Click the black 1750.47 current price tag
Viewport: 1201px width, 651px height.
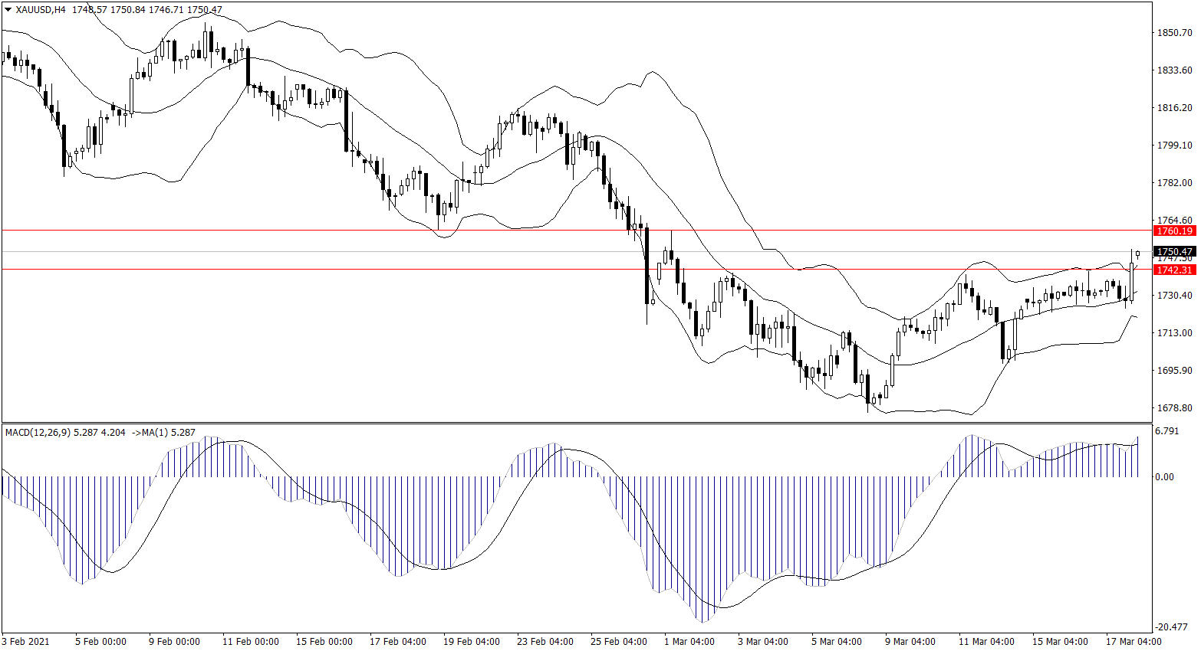(x=1174, y=251)
